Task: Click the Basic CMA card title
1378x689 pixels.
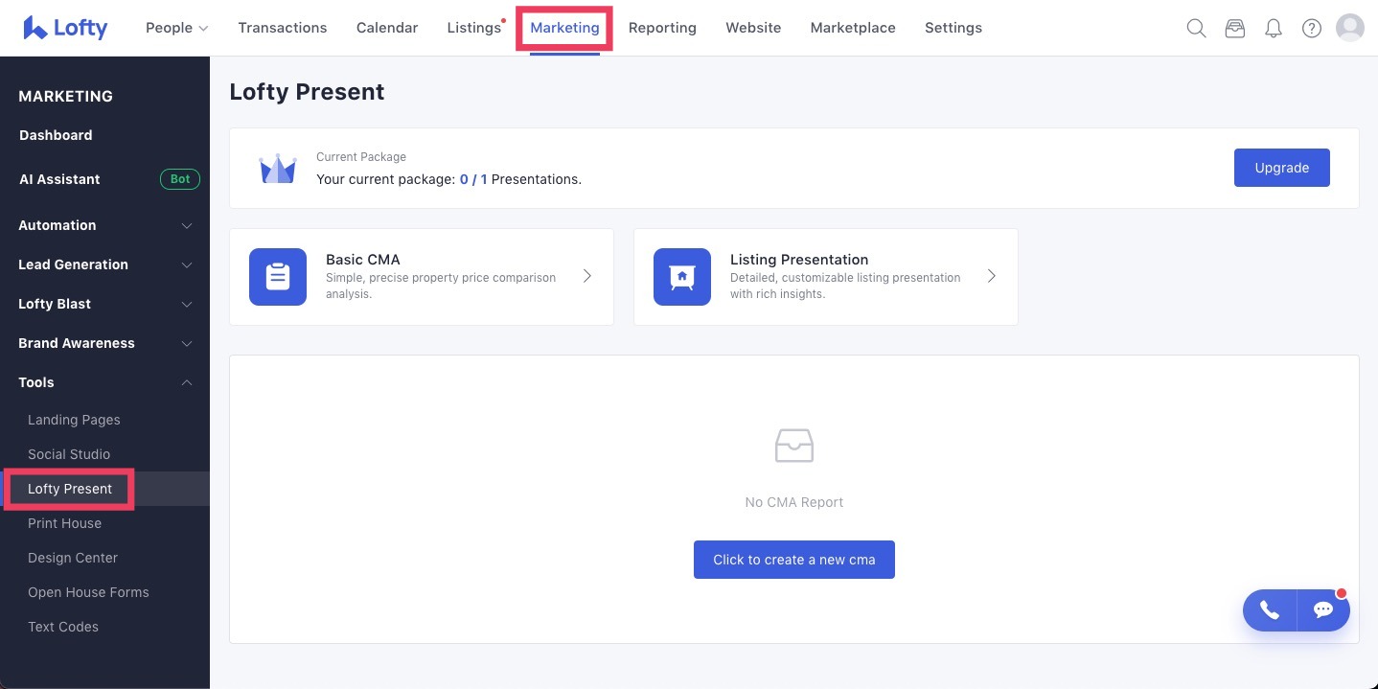Action: click(x=363, y=260)
